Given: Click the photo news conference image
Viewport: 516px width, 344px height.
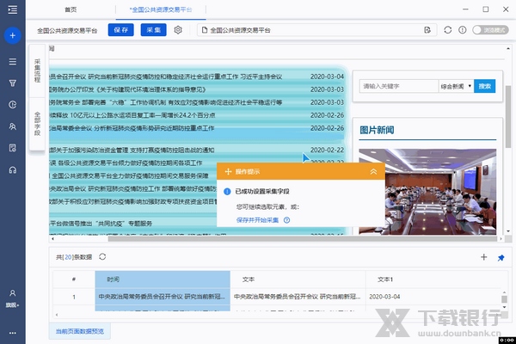Looking at the screenshot, I should pos(427,192).
